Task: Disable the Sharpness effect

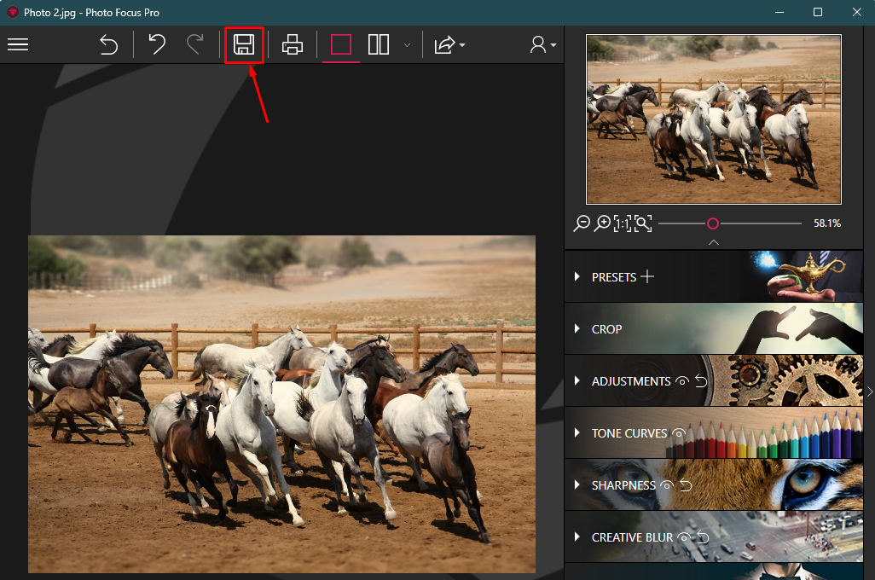Action: pos(667,484)
